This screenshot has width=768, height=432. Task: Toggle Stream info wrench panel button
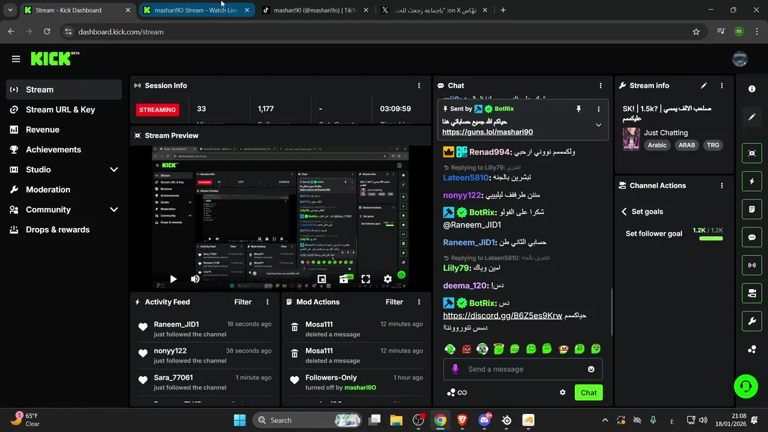pos(752,321)
